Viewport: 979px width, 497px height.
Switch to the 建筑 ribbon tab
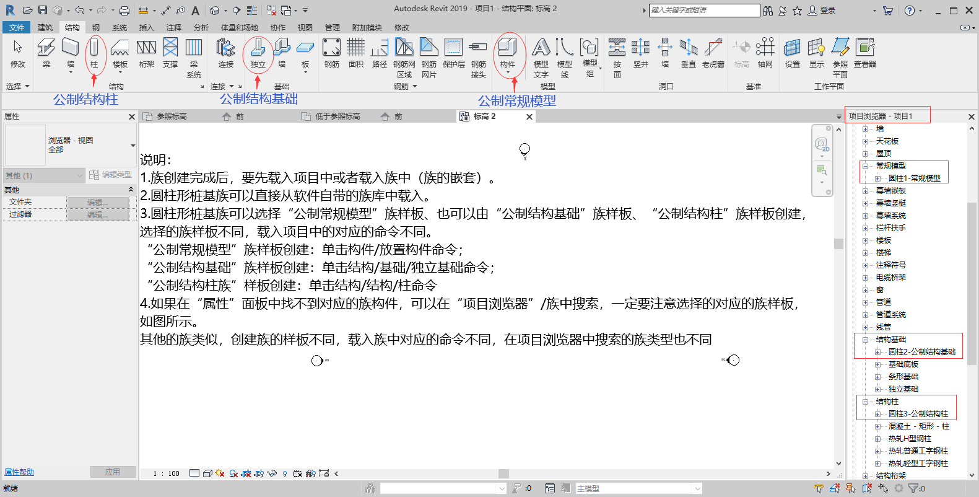(x=45, y=27)
